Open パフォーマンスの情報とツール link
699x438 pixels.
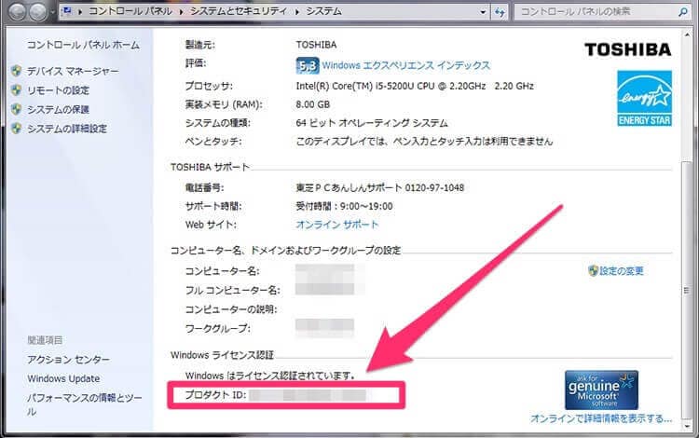(84, 404)
